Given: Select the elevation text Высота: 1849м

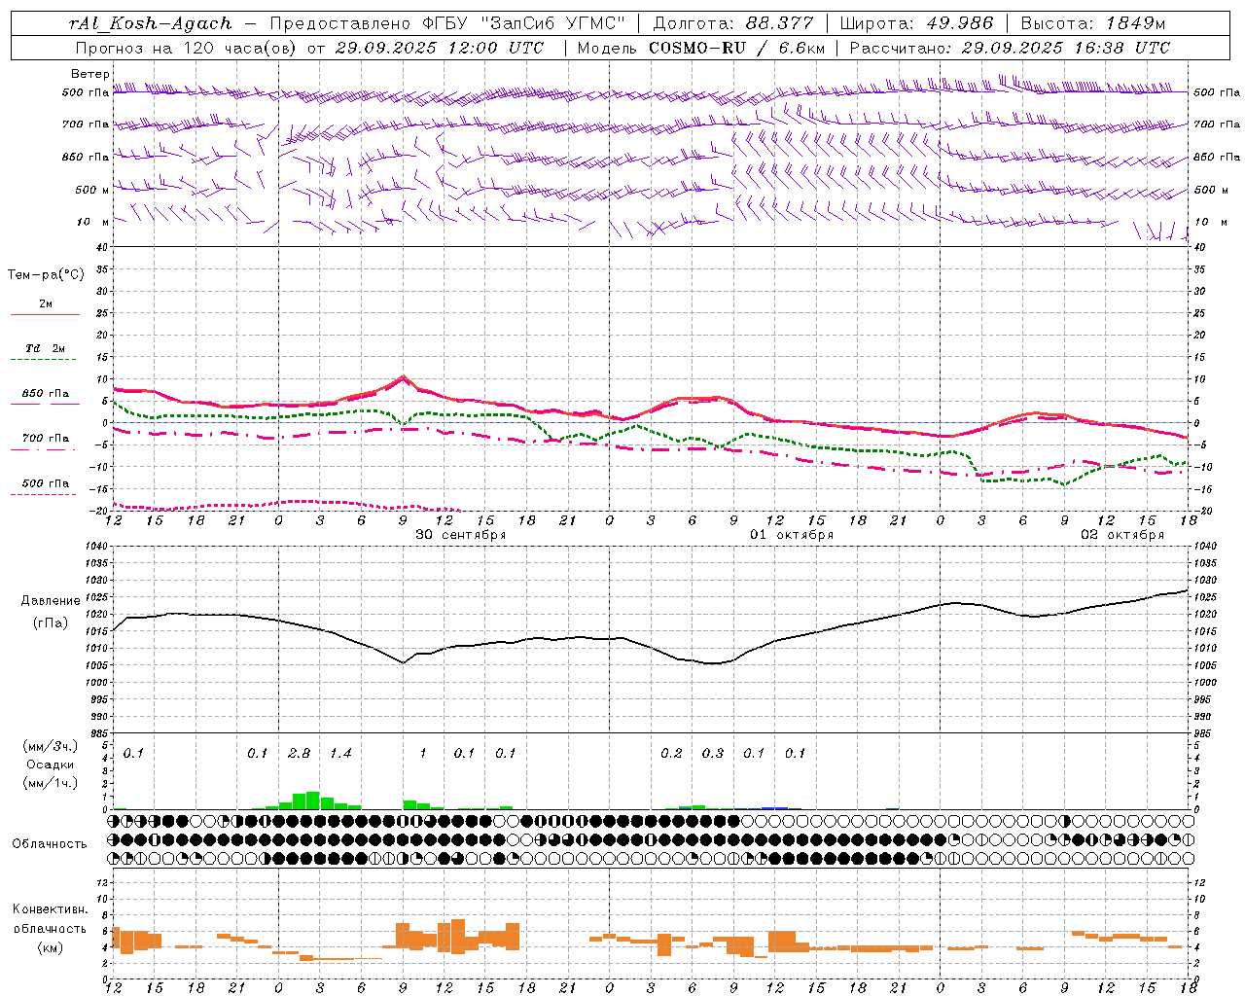Looking at the screenshot, I should [x=1092, y=23].
